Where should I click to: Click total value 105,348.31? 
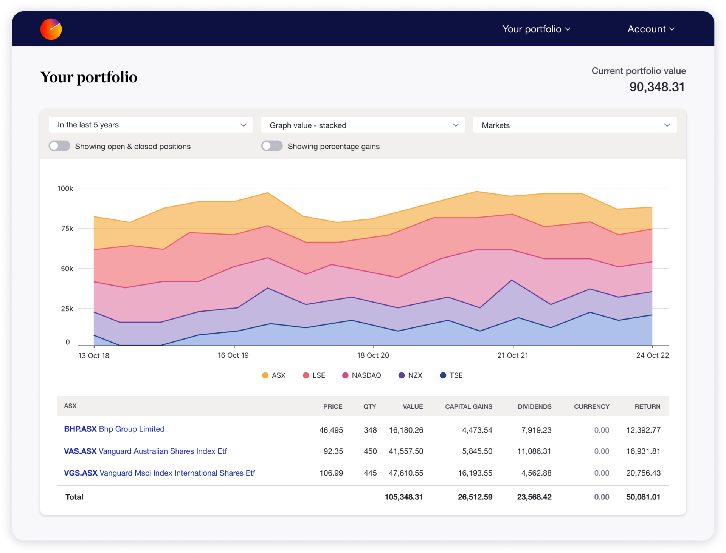click(404, 497)
